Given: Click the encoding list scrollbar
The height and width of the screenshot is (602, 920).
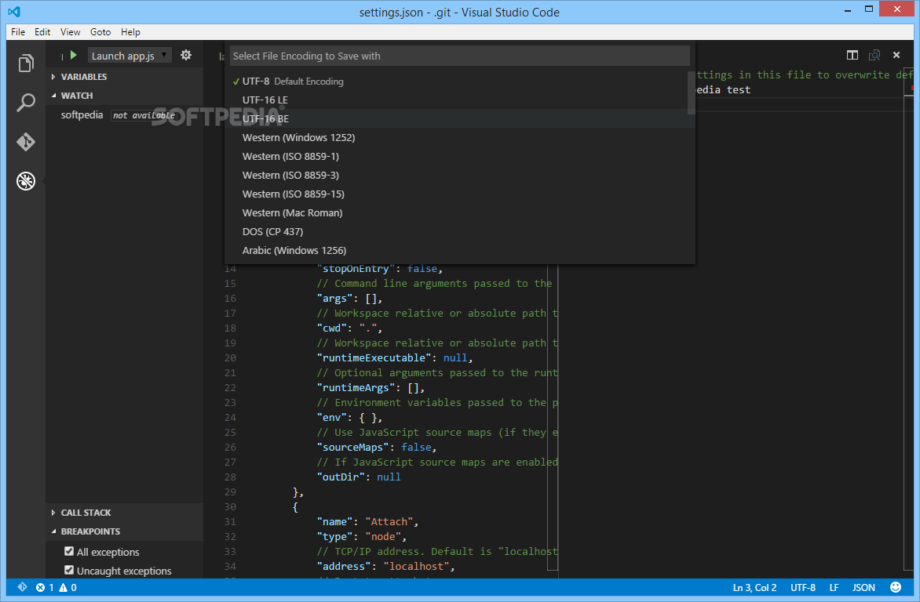Looking at the screenshot, I should [x=691, y=92].
